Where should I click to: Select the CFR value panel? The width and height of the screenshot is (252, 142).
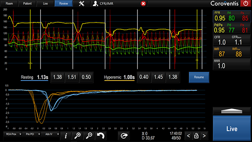[x=232, y=40]
